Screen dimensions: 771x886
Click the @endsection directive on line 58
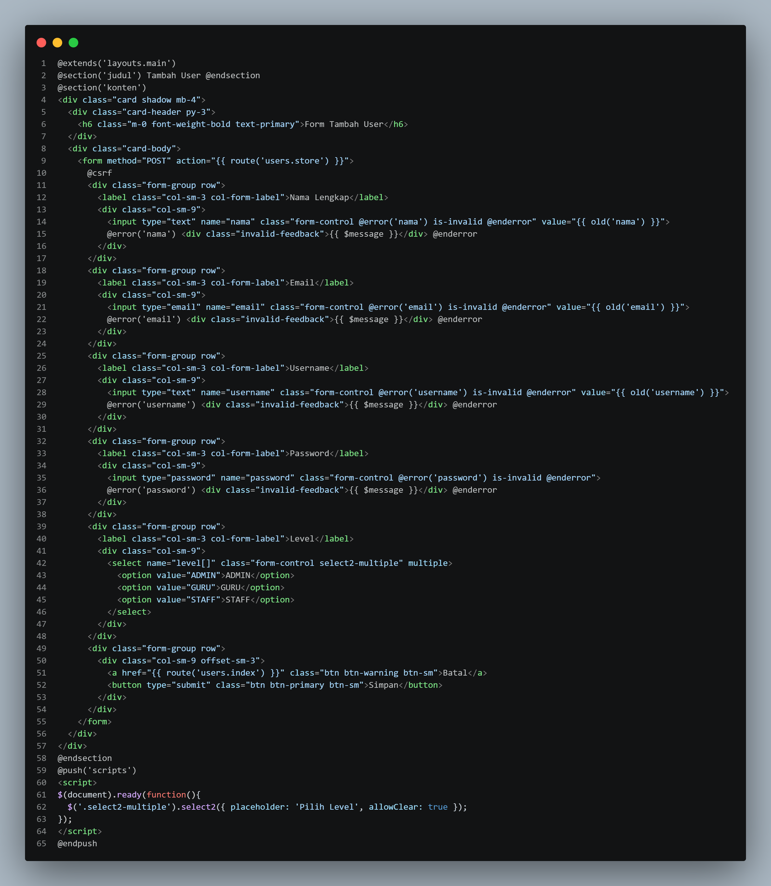pyautogui.click(x=85, y=758)
